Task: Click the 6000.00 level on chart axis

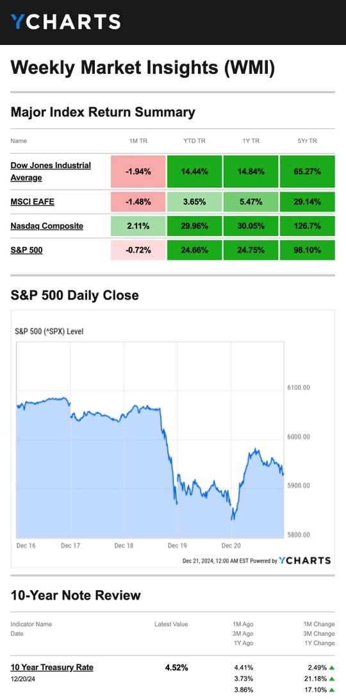Action: (298, 437)
